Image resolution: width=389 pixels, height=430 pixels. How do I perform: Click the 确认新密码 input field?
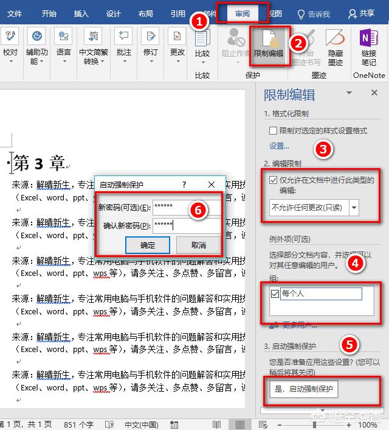187,225
